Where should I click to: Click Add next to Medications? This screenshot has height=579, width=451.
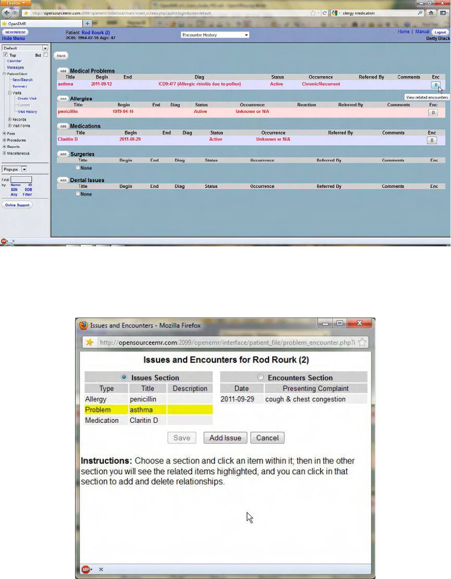pyautogui.click(x=63, y=127)
